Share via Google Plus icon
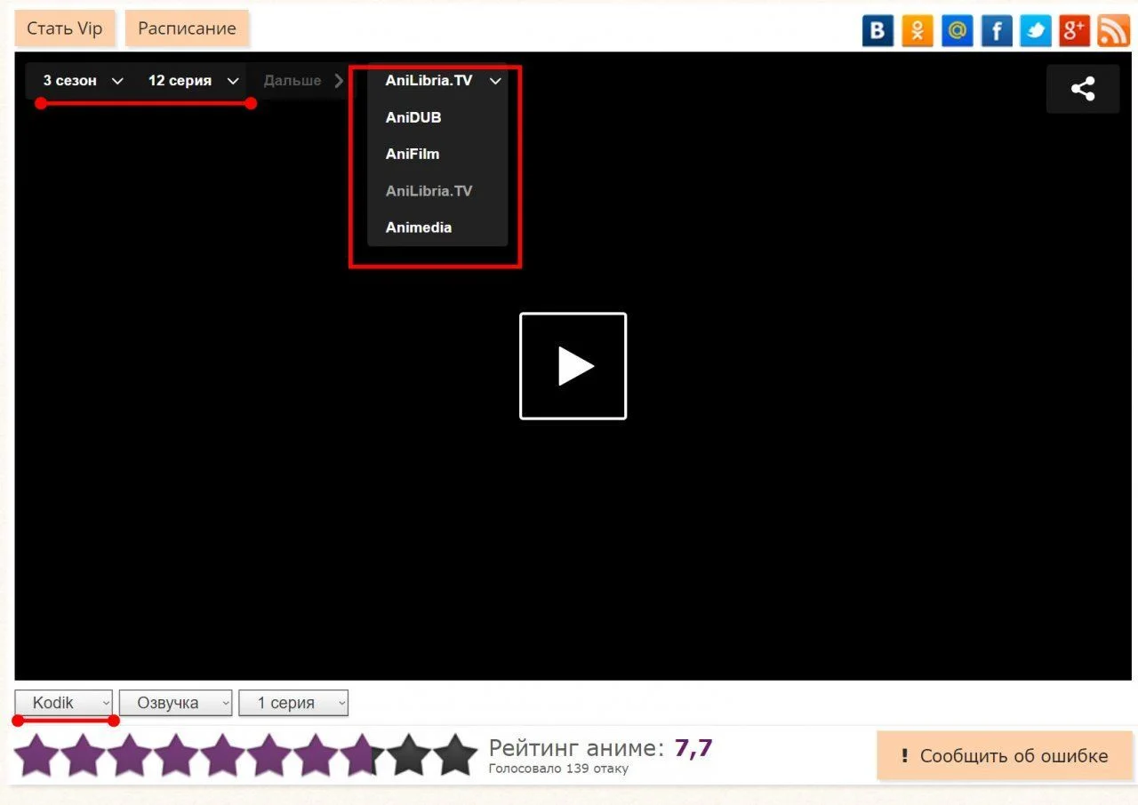 [x=1075, y=31]
